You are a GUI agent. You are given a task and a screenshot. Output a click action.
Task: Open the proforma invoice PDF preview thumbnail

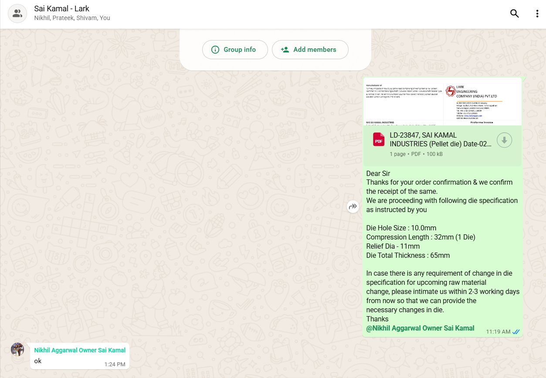(x=442, y=102)
